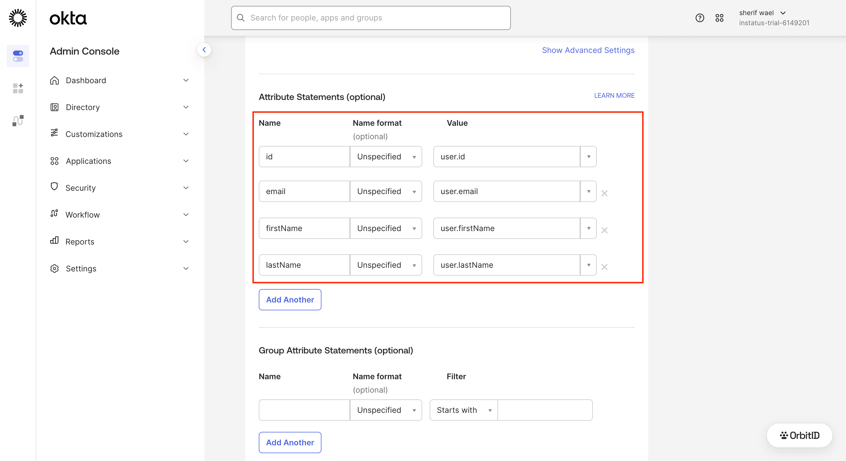Open name format dropdown for lastName row
Image resolution: width=846 pixels, height=461 pixels.
coord(386,265)
